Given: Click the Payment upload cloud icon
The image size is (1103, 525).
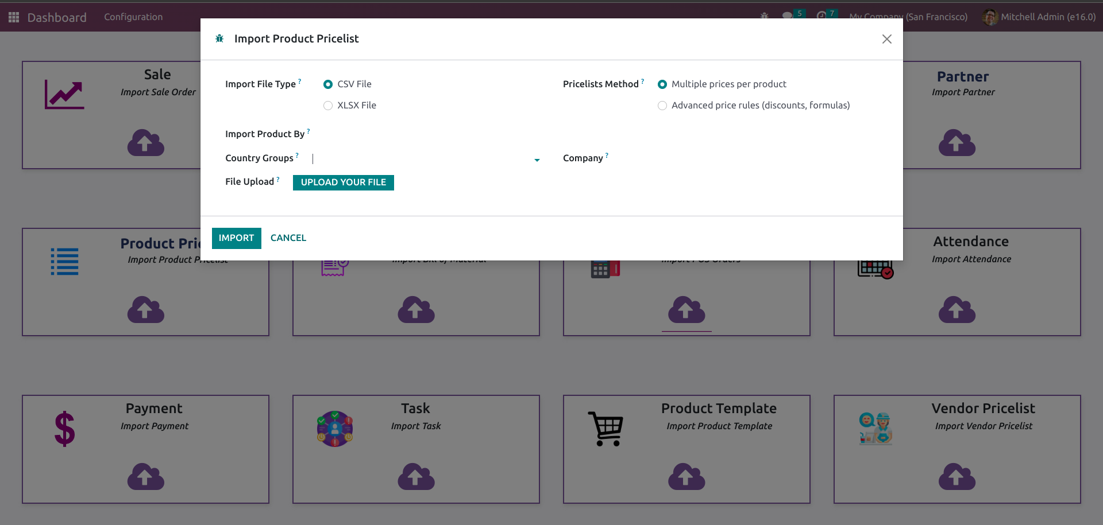Looking at the screenshot, I should click(145, 476).
